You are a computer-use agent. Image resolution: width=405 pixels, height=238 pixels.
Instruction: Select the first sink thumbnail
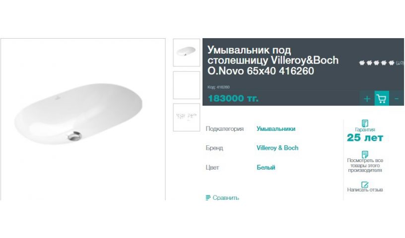tap(187, 53)
